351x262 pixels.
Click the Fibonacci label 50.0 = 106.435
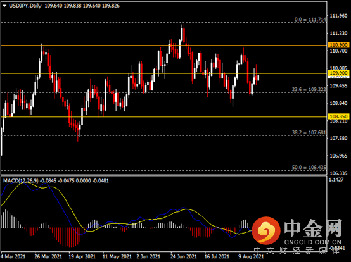tap(309, 168)
